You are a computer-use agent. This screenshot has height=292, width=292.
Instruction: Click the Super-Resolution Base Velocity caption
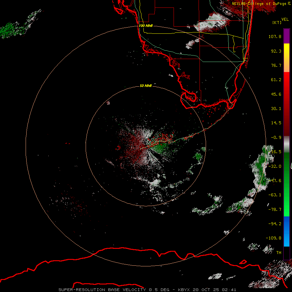click(147, 290)
